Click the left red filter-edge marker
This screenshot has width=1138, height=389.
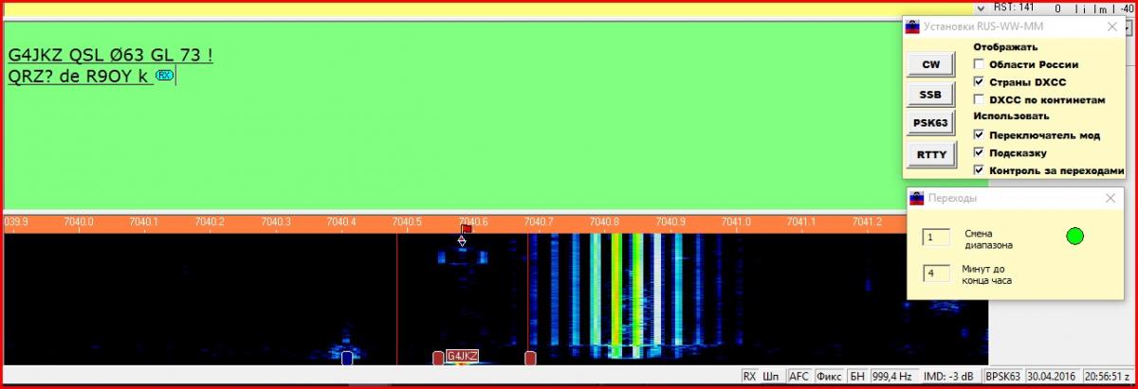click(437, 358)
